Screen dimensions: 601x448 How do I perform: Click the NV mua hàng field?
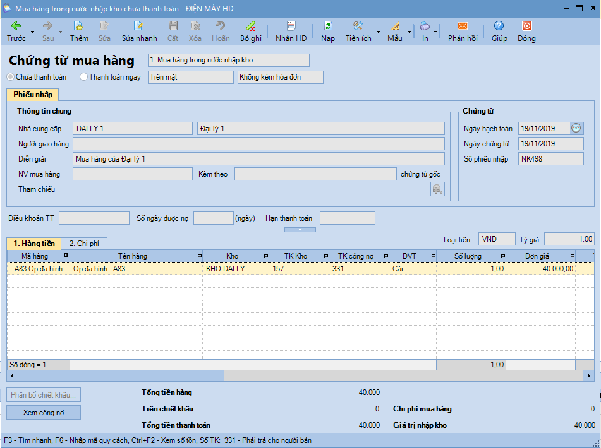coord(132,174)
